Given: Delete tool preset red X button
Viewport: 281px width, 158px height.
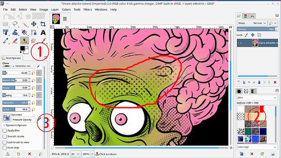Looking at the screenshot, I should pos(30,154).
